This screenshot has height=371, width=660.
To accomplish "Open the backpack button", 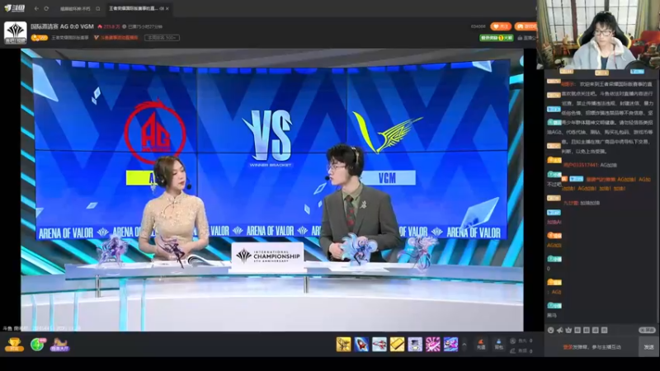I will coord(499,345).
